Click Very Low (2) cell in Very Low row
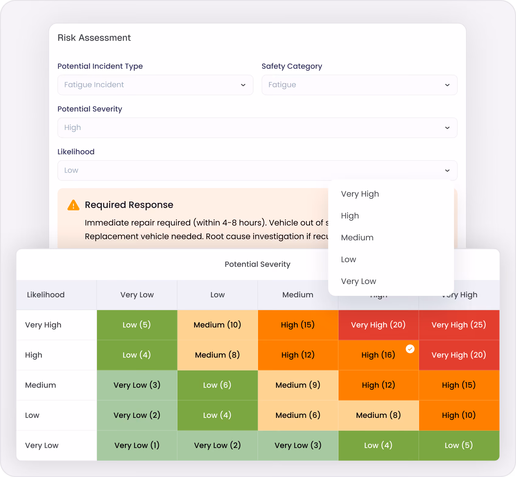516x477 pixels. tap(217, 445)
